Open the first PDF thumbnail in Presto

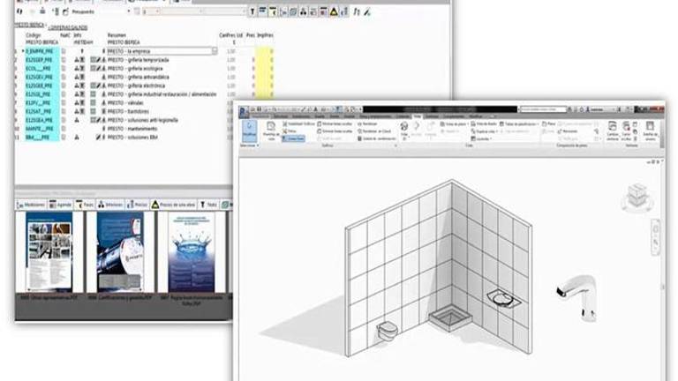[49, 252]
